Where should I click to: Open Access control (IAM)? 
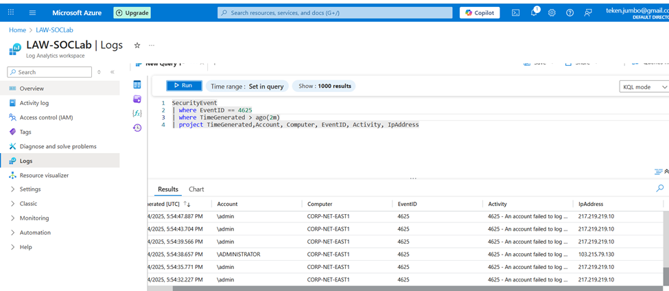60,117
